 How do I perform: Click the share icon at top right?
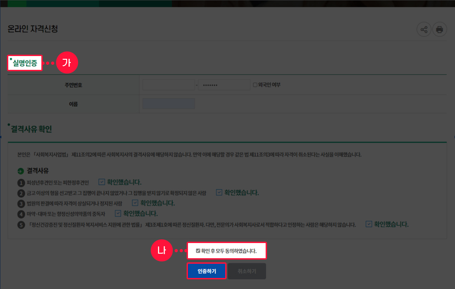pos(424,29)
